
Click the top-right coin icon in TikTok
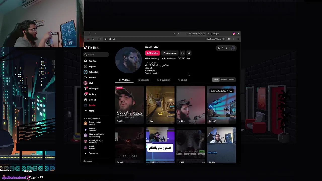coord(219,48)
